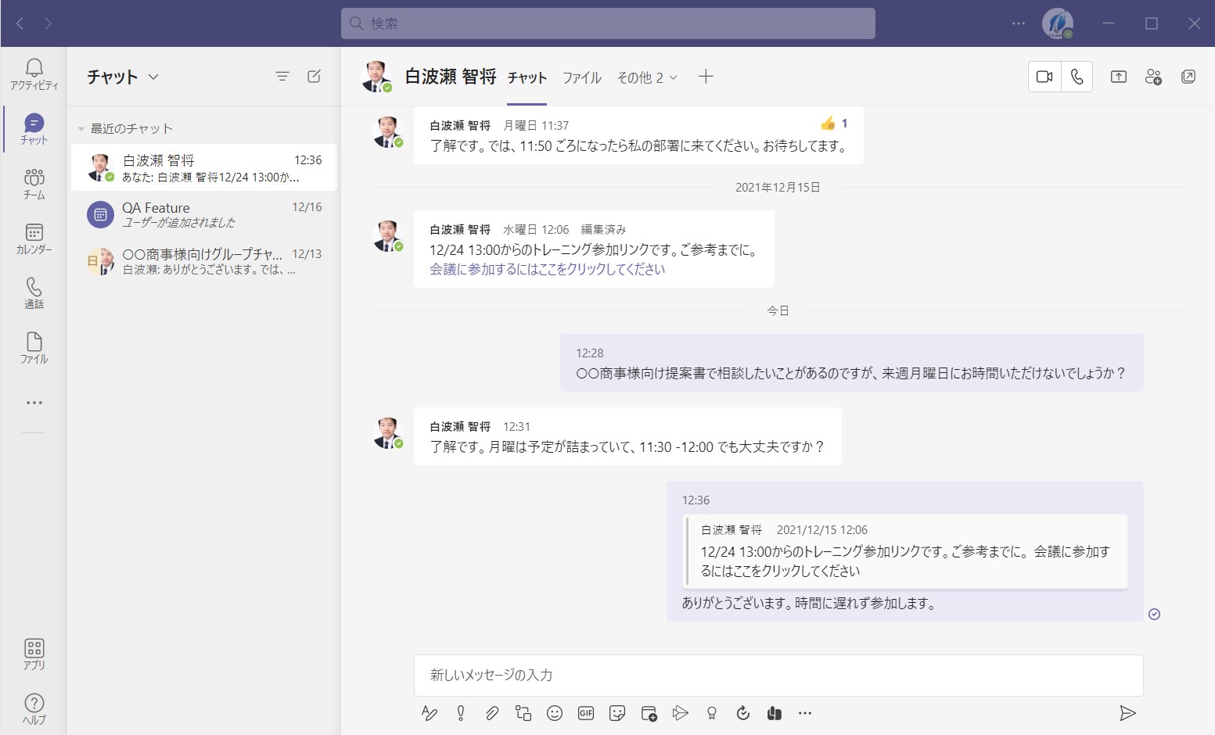Open the format text editor icon

coord(429,713)
